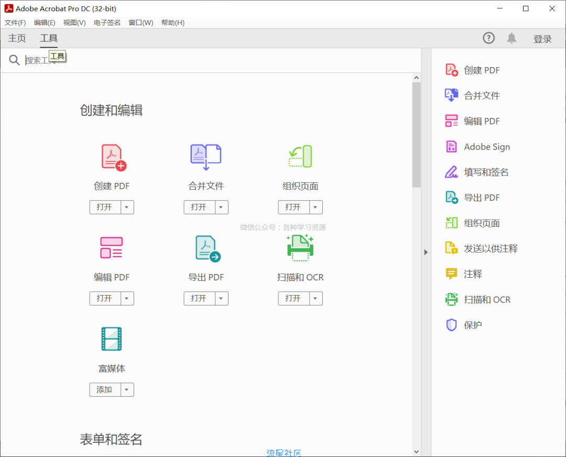Open the help question mark icon
The height and width of the screenshot is (457, 566).
[489, 38]
